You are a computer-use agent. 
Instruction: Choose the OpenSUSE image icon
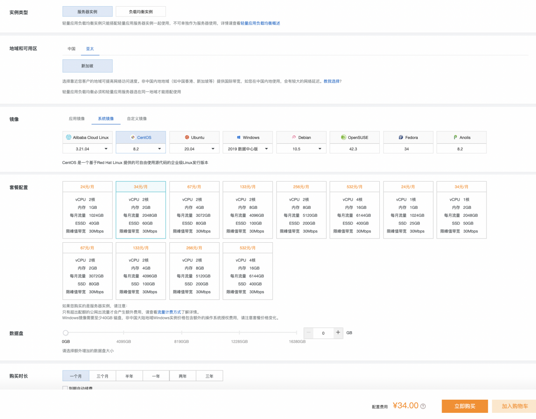tap(343, 137)
